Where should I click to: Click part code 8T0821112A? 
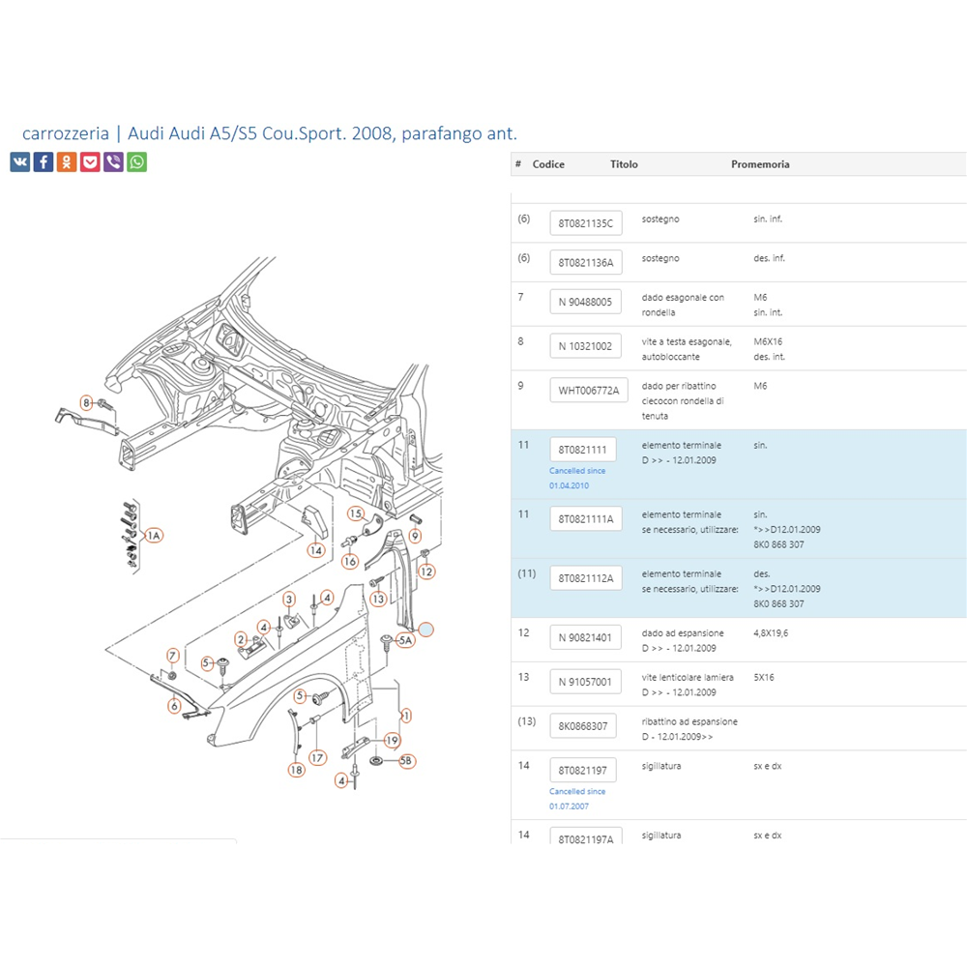[x=586, y=578]
